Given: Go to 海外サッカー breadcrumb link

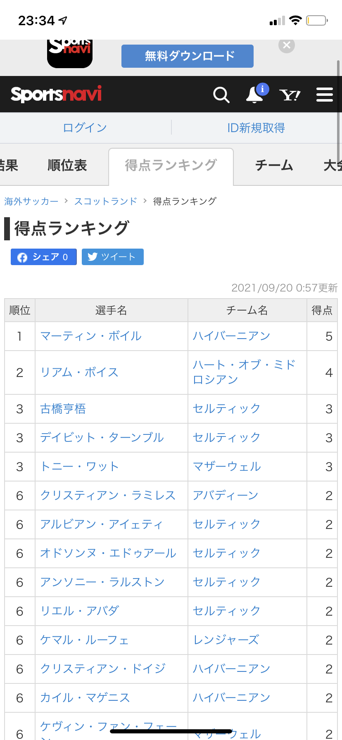Looking at the screenshot, I should click(31, 202).
